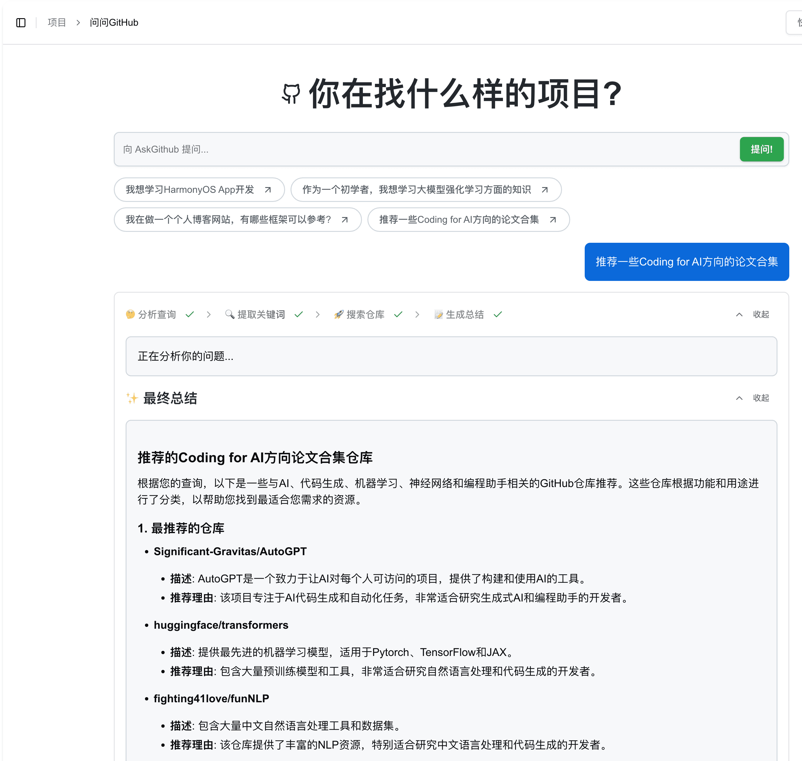Choose the HarmonyOS App开发 suggestion
The height and width of the screenshot is (761, 802).
pos(199,189)
